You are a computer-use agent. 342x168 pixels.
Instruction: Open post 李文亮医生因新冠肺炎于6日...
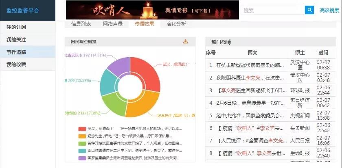pos(252,90)
